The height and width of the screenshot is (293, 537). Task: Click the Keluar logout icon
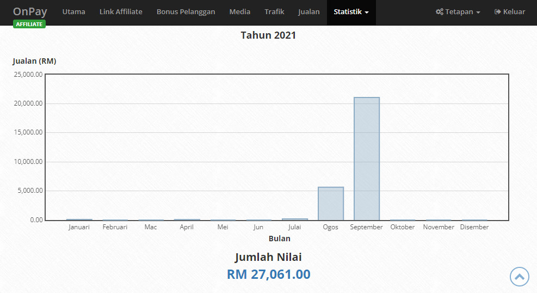(497, 12)
